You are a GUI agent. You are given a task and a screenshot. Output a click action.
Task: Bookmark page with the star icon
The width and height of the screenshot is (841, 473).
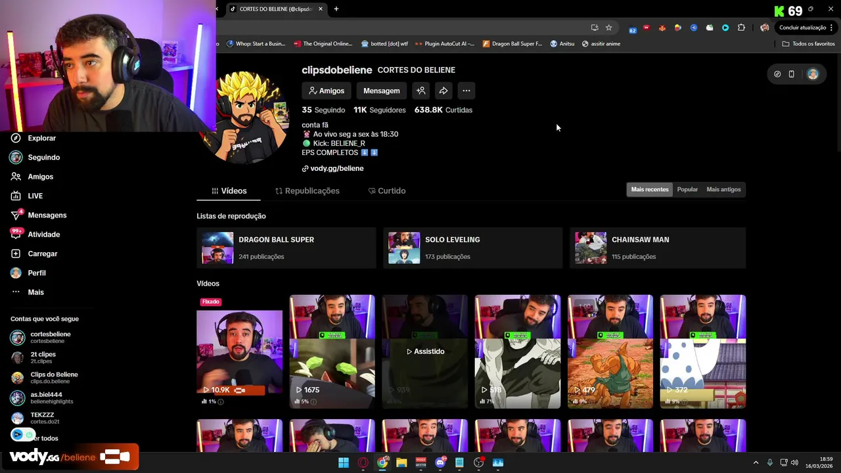pos(609,28)
